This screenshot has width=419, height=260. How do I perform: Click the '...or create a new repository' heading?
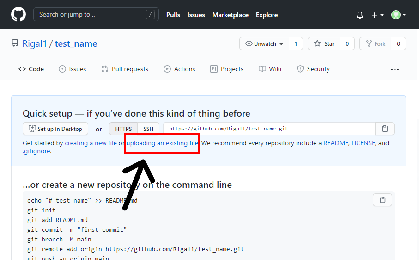[x=127, y=185]
